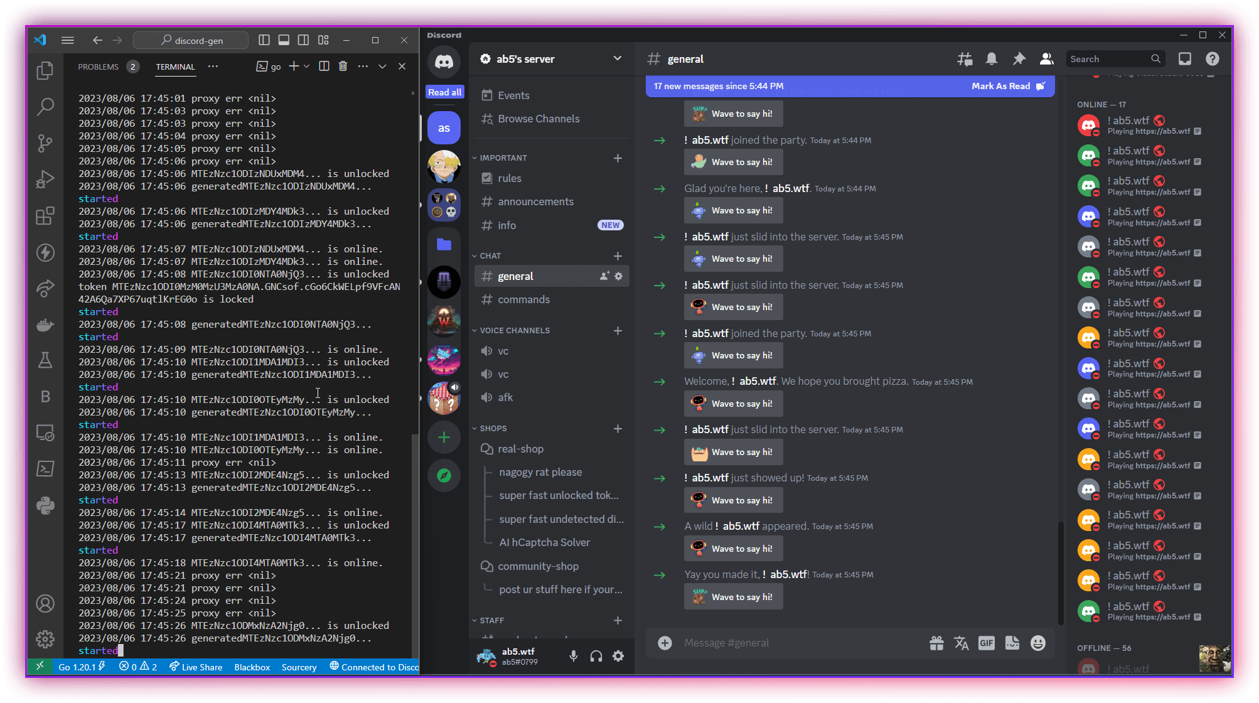
Task: Open VS Code Search sidebar icon
Action: (x=45, y=107)
